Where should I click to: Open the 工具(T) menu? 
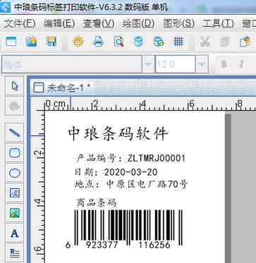[218, 23]
